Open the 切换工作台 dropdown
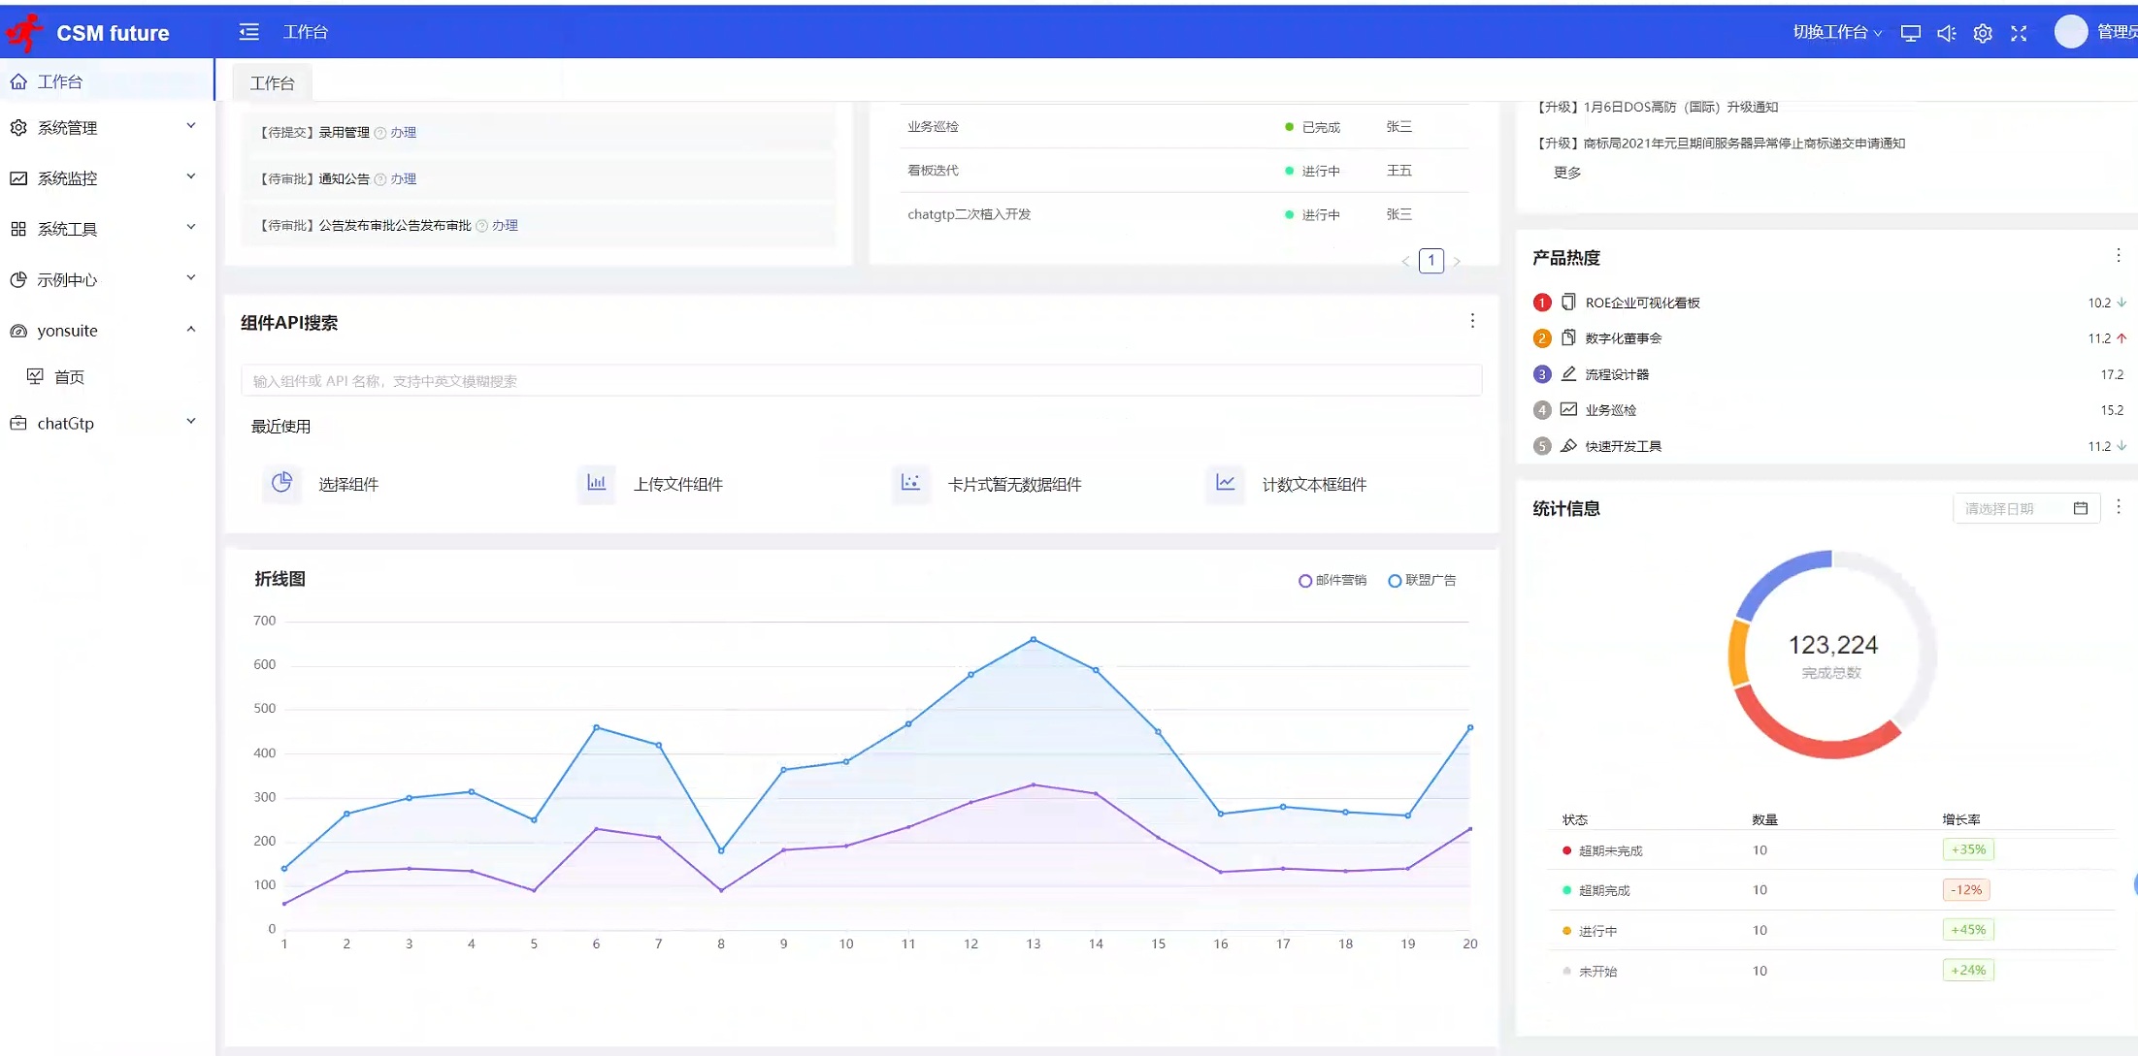 click(x=1837, y=32)
